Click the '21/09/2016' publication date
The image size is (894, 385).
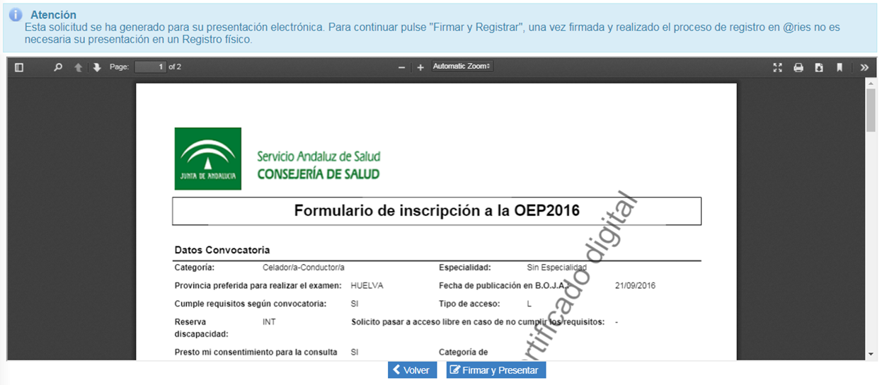(x=636, y=285)
